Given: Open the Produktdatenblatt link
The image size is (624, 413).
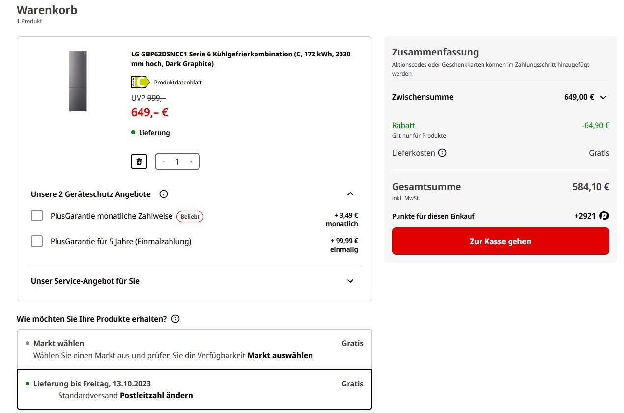Looking at the screenshot, I should click(x=178, y=83).
